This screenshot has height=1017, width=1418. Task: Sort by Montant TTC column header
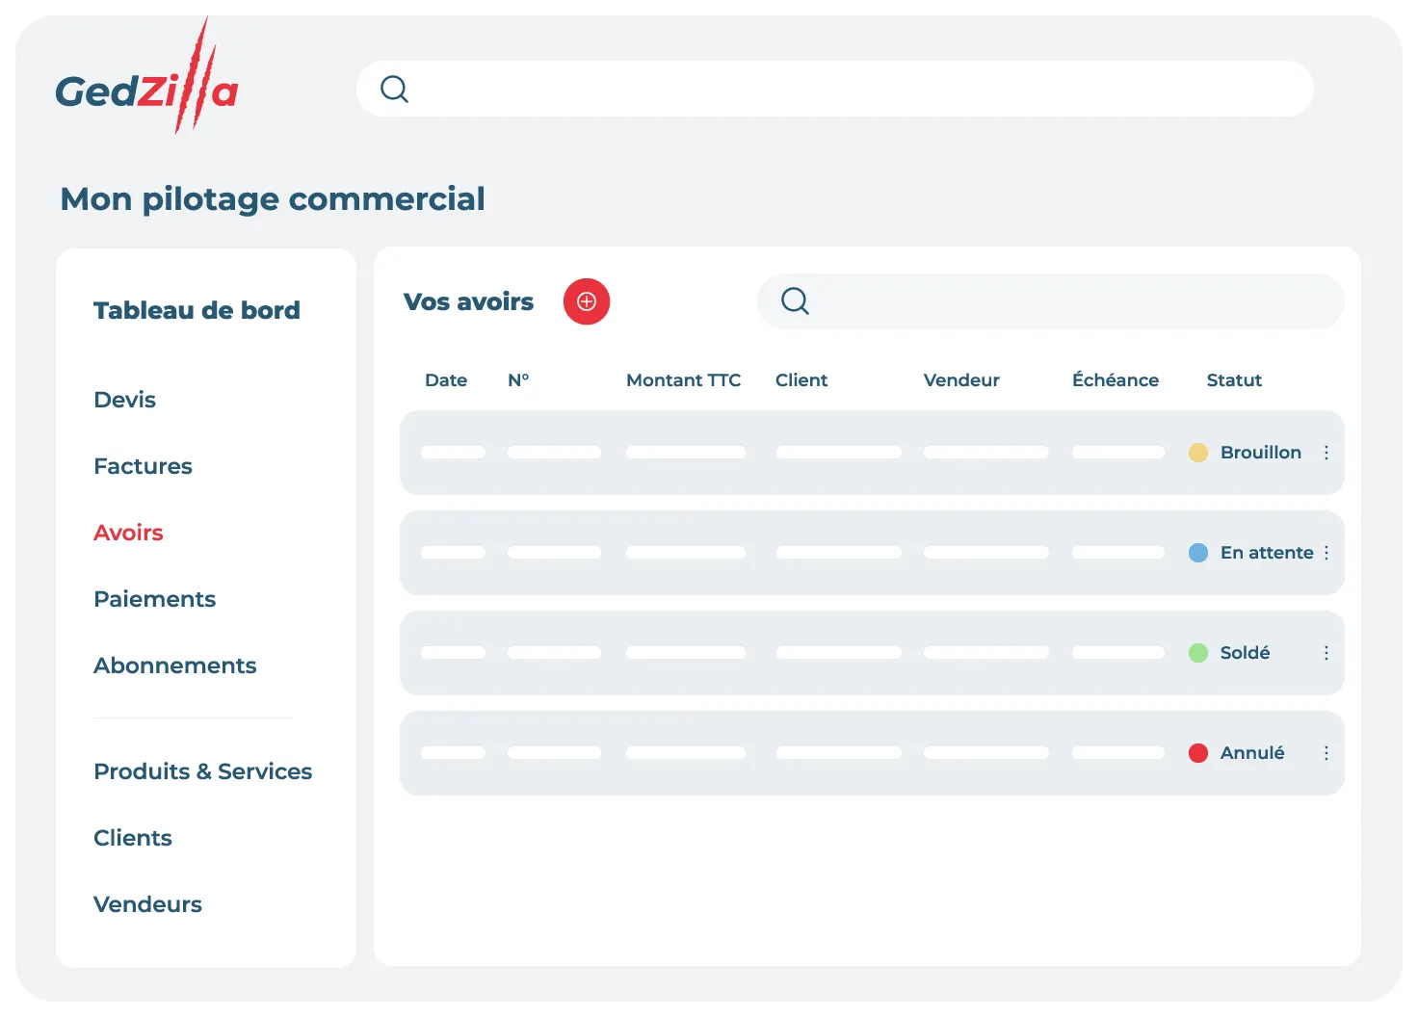coord(683,380)
